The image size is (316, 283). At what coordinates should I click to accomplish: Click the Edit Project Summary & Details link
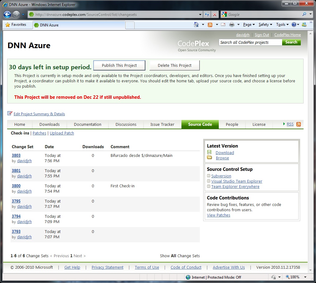click(x=39, y=114)
